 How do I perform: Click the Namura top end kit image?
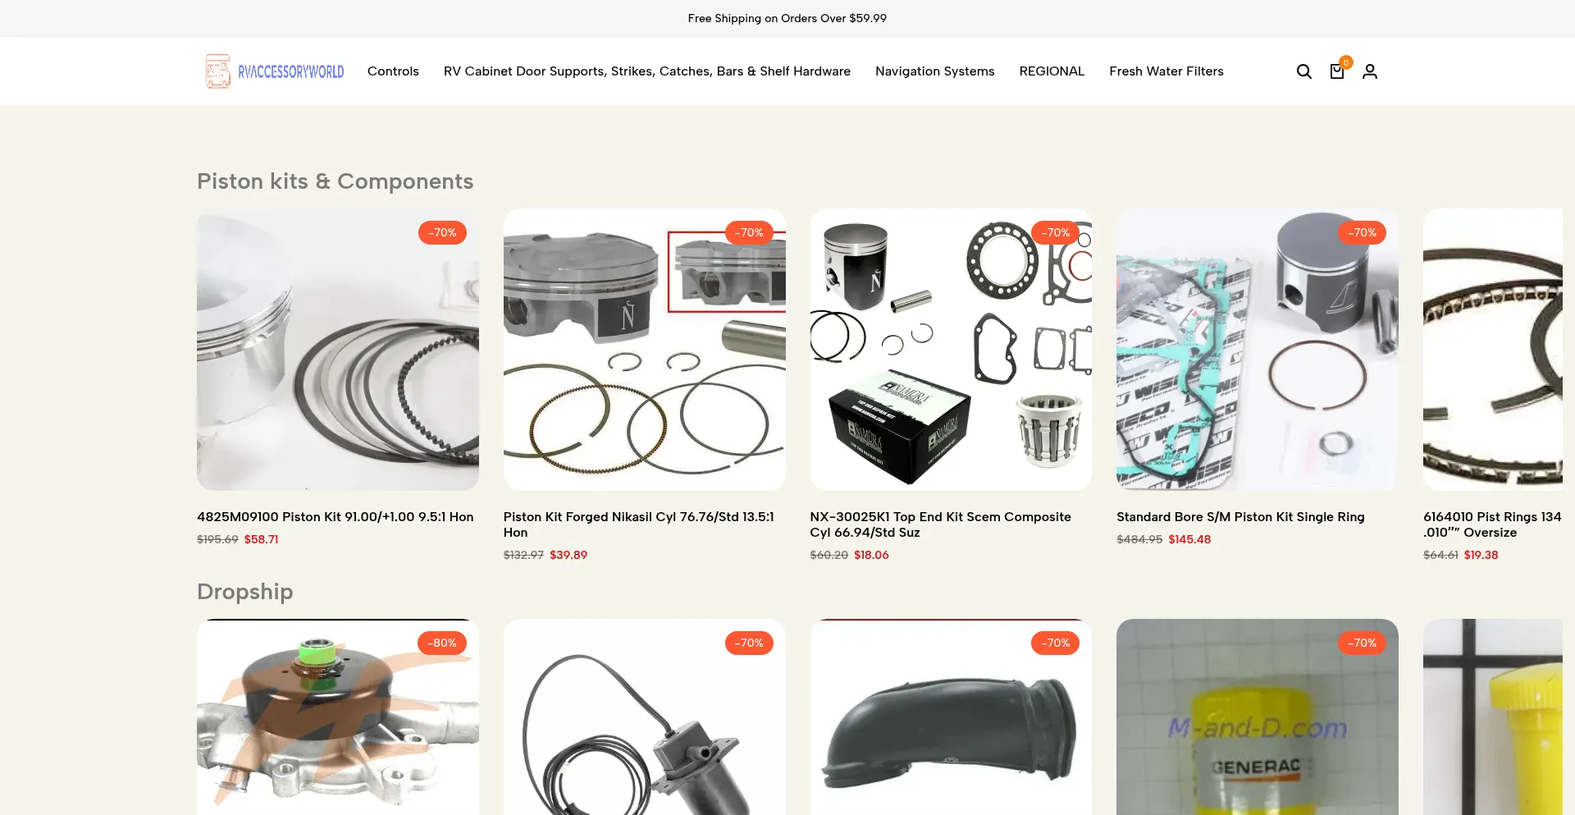click(951, 350)
